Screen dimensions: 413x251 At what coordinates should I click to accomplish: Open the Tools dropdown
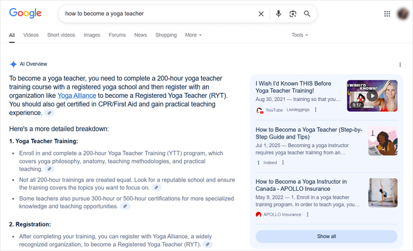[299, 35]
